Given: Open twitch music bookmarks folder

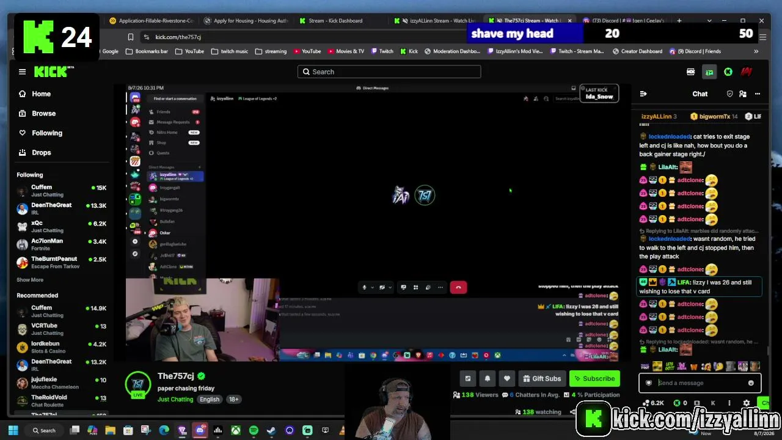Looking at the screenshot, I should (x=230, y=51).
